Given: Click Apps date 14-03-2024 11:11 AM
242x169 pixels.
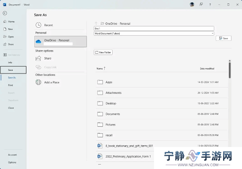Looking at the screenshot, I should 208,82.
